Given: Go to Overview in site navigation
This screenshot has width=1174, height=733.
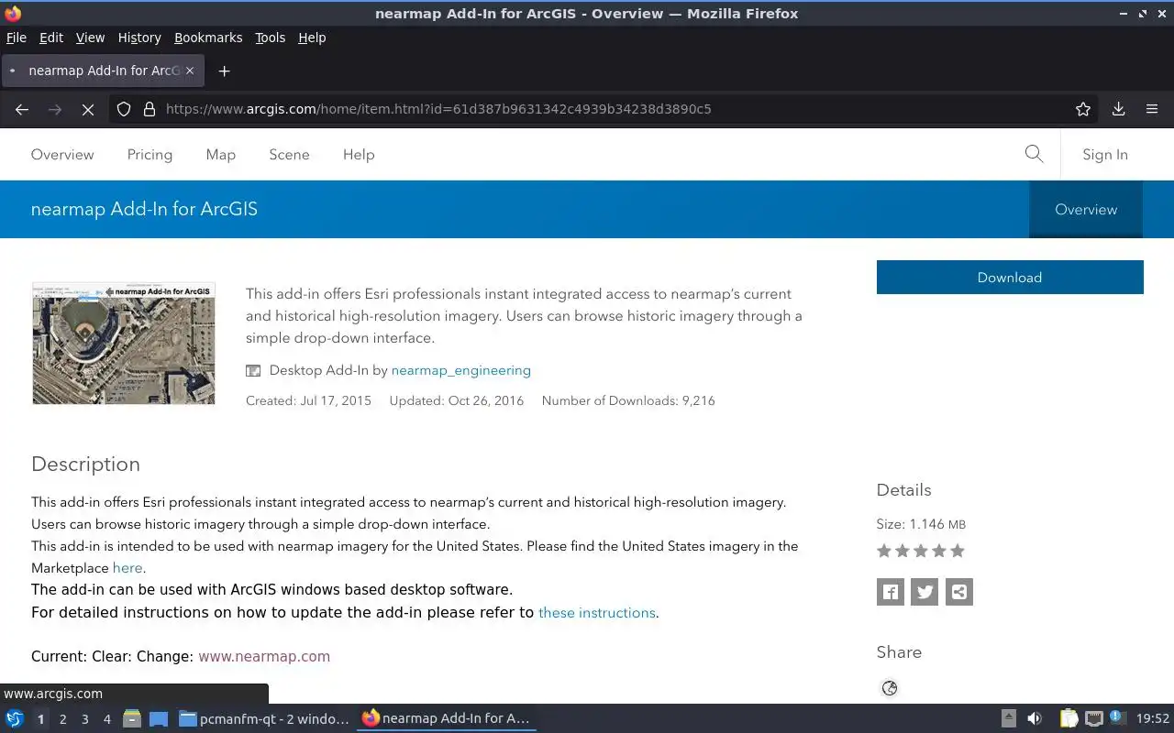Looking at the screenshot, I should [x=62, y=154].
